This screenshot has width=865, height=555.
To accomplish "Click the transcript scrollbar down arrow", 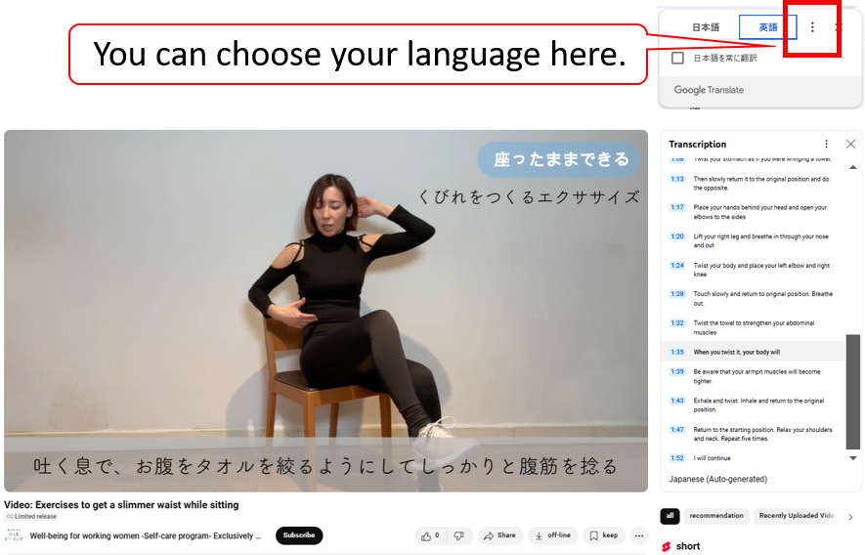I will (x=853, y=458).
